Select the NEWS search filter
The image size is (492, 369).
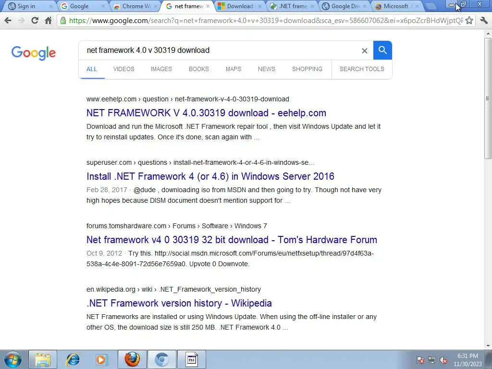click(x=266, y=69)
